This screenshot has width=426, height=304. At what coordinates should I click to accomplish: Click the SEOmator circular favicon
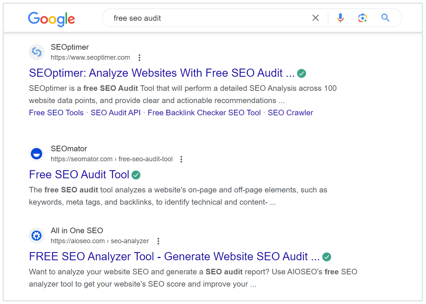click(x=36, y=153)
